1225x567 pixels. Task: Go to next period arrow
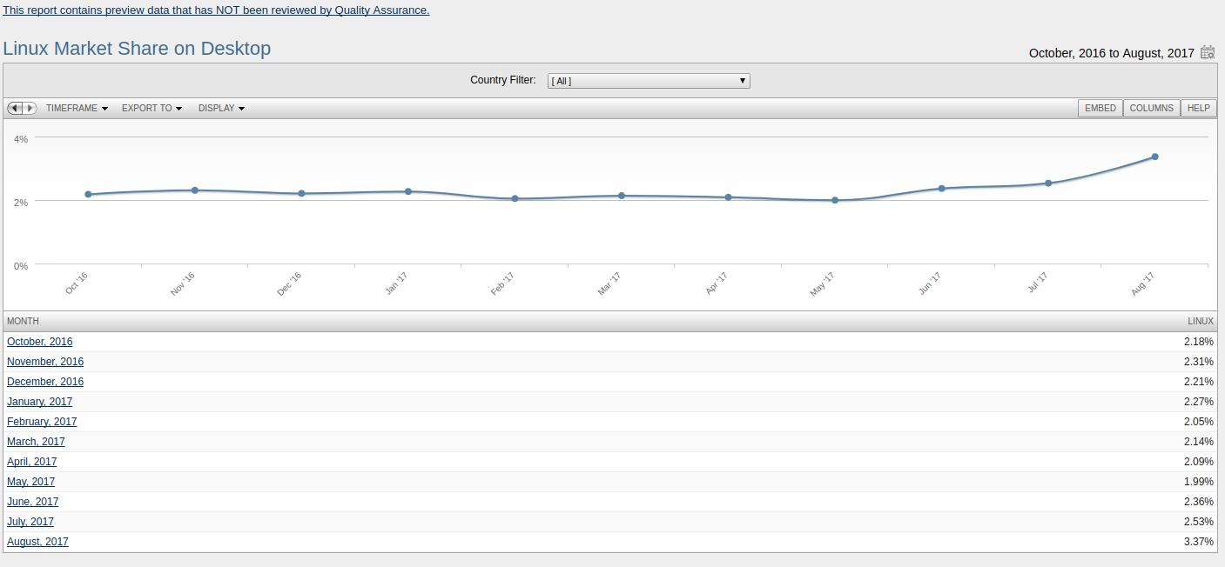30,108
